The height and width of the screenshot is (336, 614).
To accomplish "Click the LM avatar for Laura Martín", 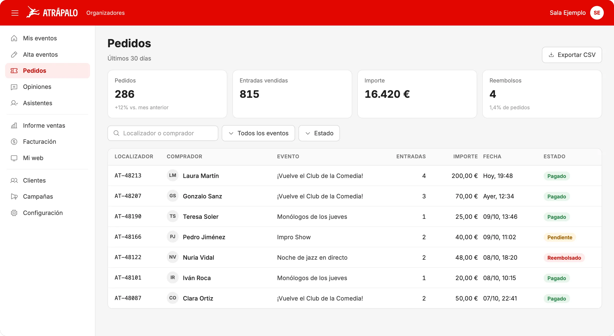I will click(x=172, y=175).
